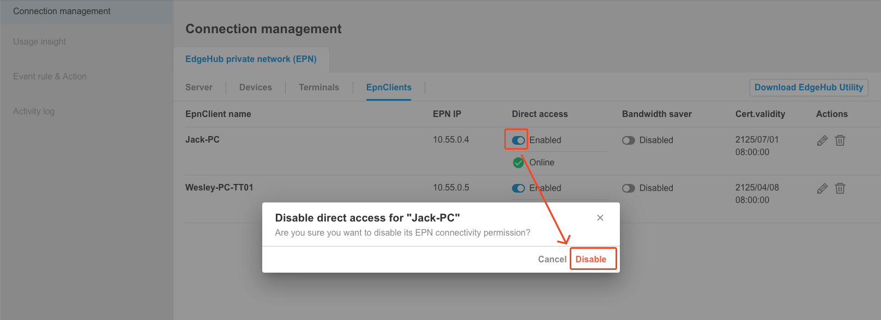Edit the Wesley-PC-TT01 EpnClient entry

tap(822, 188)
